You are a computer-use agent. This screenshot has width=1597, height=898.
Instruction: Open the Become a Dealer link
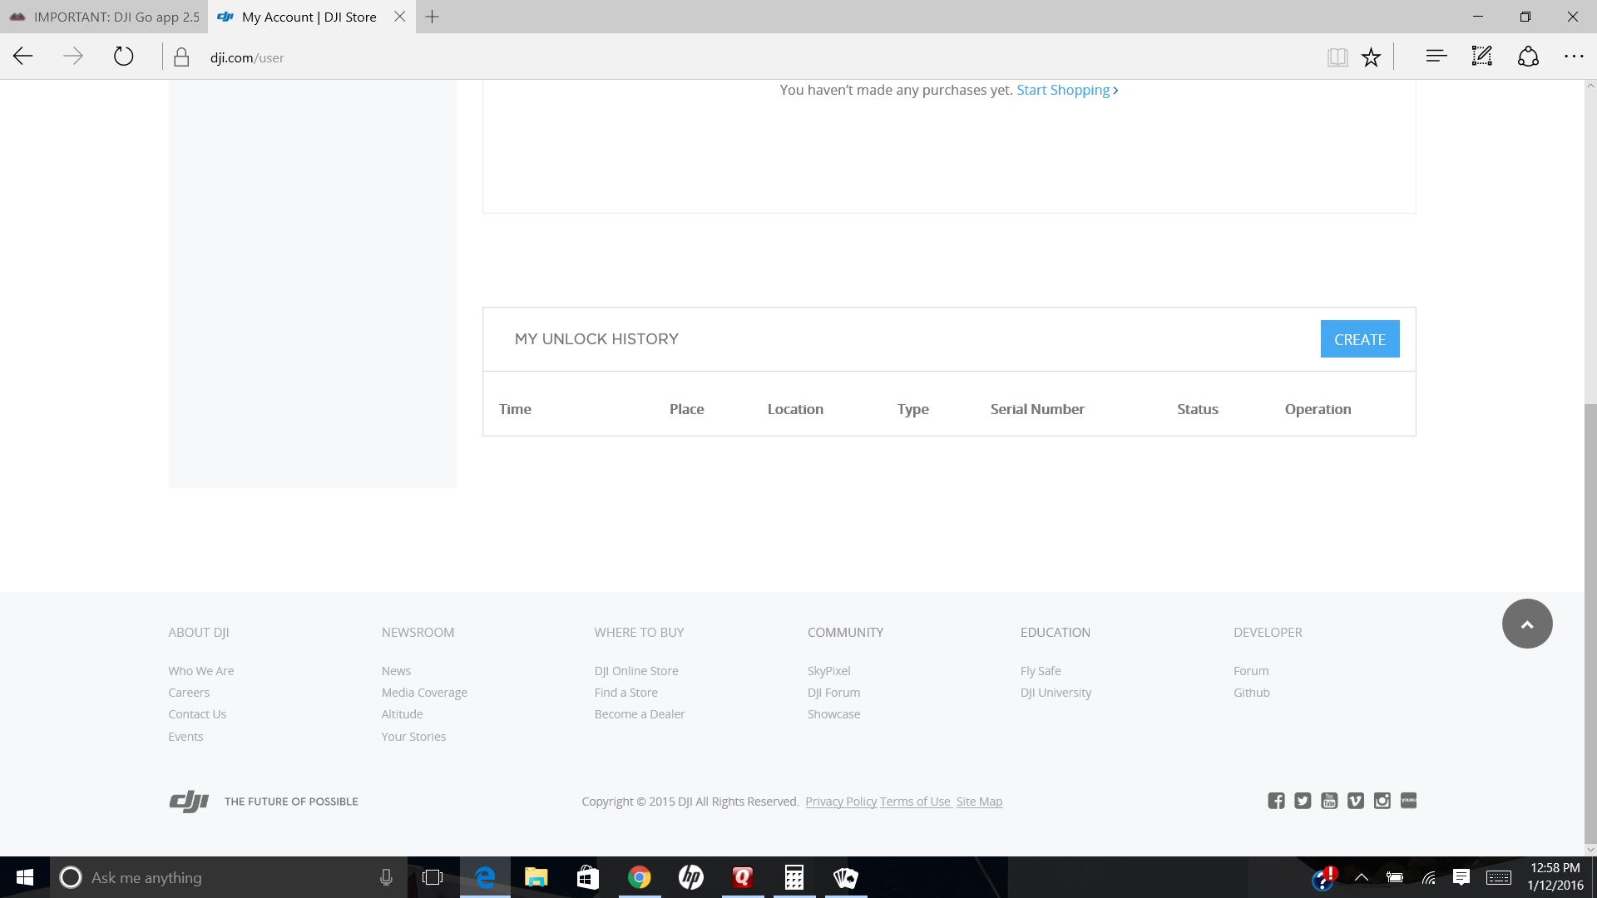[640, 714]
